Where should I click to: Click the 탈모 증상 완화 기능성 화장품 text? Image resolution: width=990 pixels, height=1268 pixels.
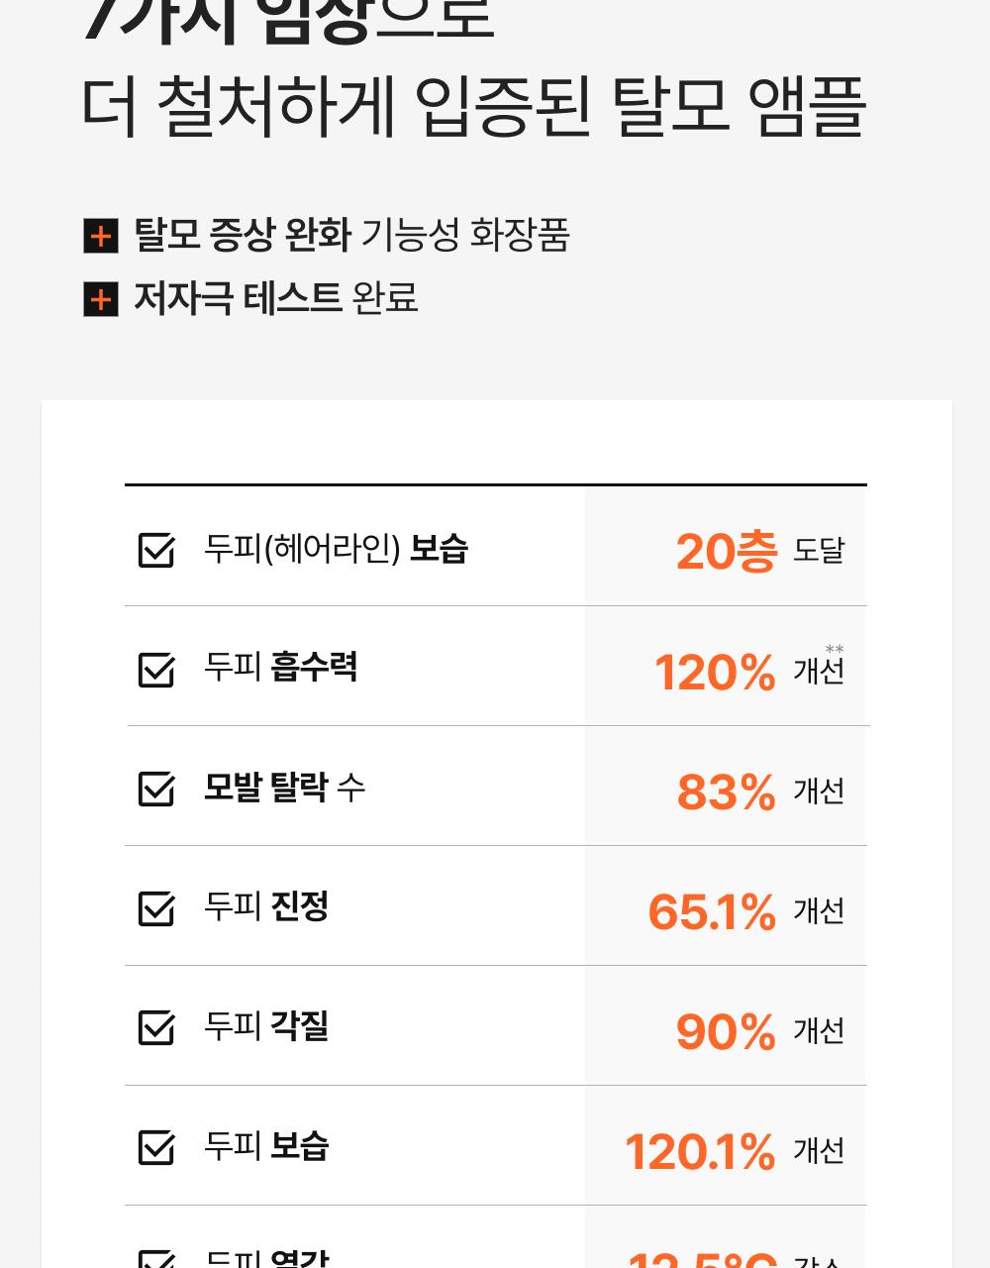pyautogui.click(x=351, y=236)
